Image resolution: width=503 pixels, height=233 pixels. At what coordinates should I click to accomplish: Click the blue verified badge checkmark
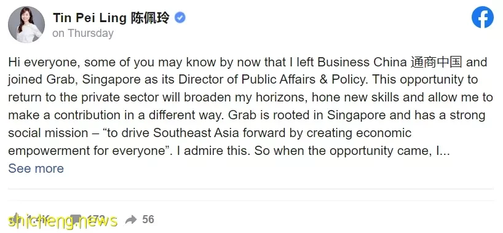tap(180, 18)
